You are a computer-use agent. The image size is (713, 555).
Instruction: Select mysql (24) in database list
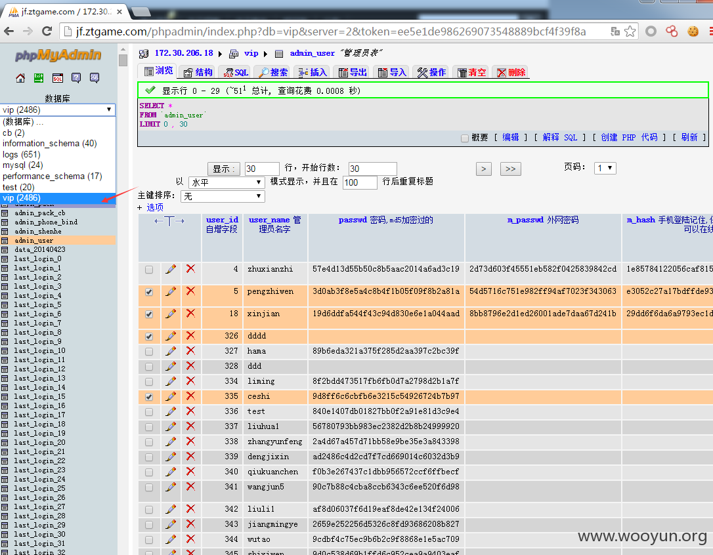(x=23, y=165)
